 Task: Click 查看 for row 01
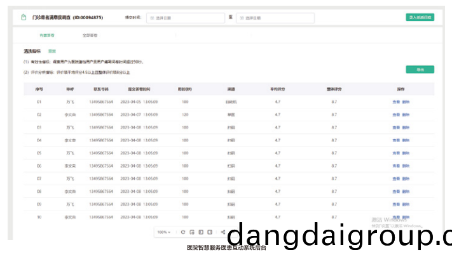pos(396,102)
